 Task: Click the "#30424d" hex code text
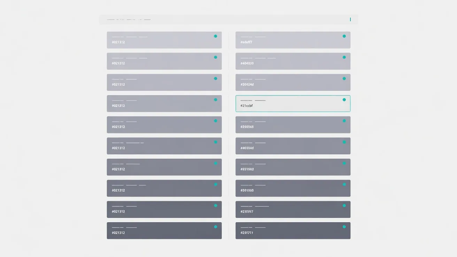click(x=247, y=85)
